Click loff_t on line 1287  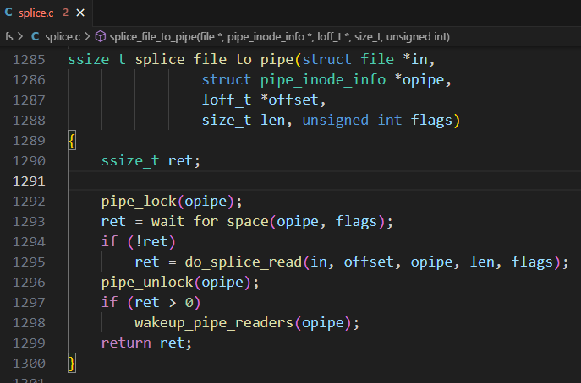coord(227,100)
